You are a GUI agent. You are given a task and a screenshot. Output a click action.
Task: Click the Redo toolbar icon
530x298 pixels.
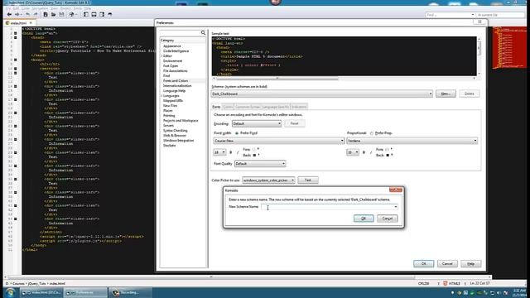point(36,15)
